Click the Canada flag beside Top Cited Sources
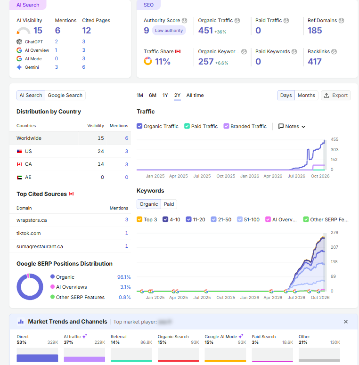This screenshot has height=365, width=359. point(71,194)
